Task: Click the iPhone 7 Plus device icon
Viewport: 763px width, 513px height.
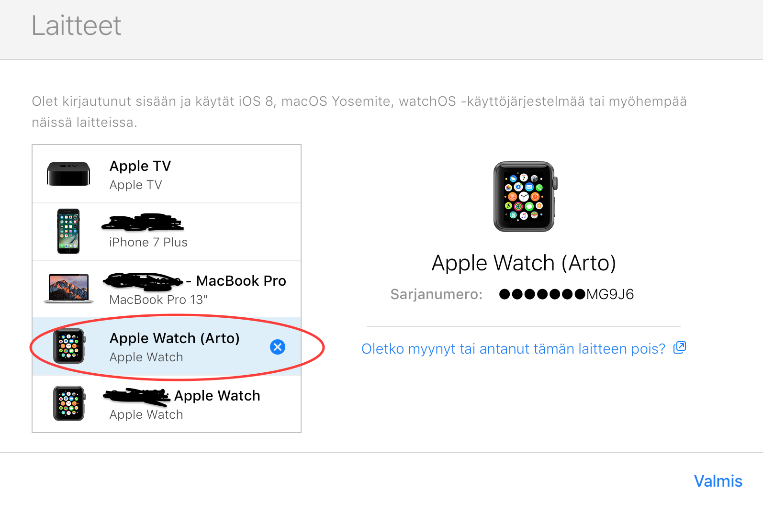Action: pyautogui.click(x=68, y=231)
